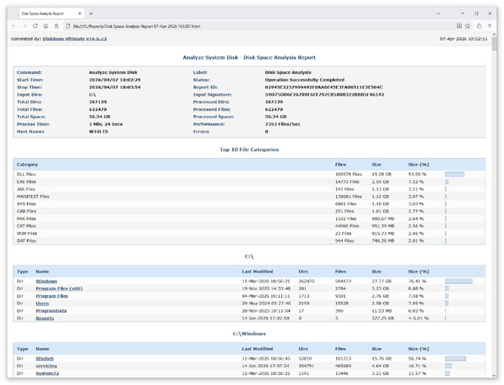504x385 pixels.
Task: Open the Users directory link
Action: 42,303
